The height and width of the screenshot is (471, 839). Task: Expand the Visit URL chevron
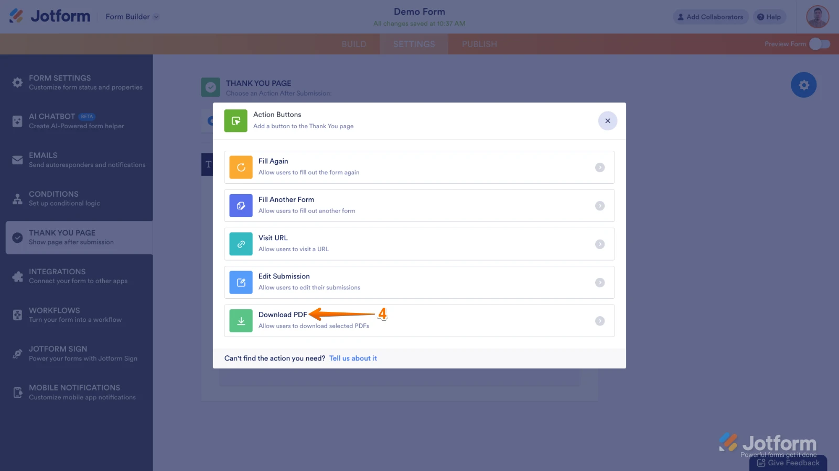(600, 244)
